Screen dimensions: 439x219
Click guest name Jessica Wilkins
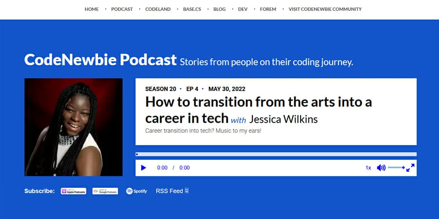pyautogui.click(x=283, y=119)
